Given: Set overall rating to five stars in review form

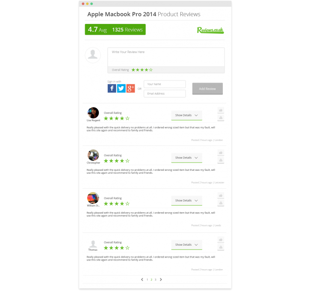Looking at the screenshot, I should click(x=151, y=70).
